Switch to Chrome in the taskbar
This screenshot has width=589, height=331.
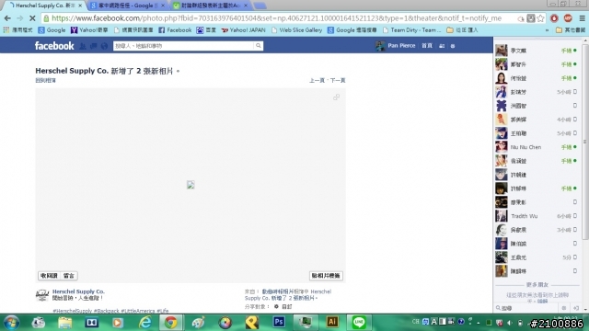click(171, 323)
